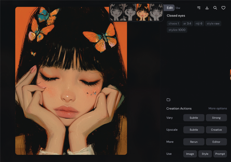The image size is (231, 162).
Task: Click the 'style raw' parameter tag
Action: (x=213, y=23)
